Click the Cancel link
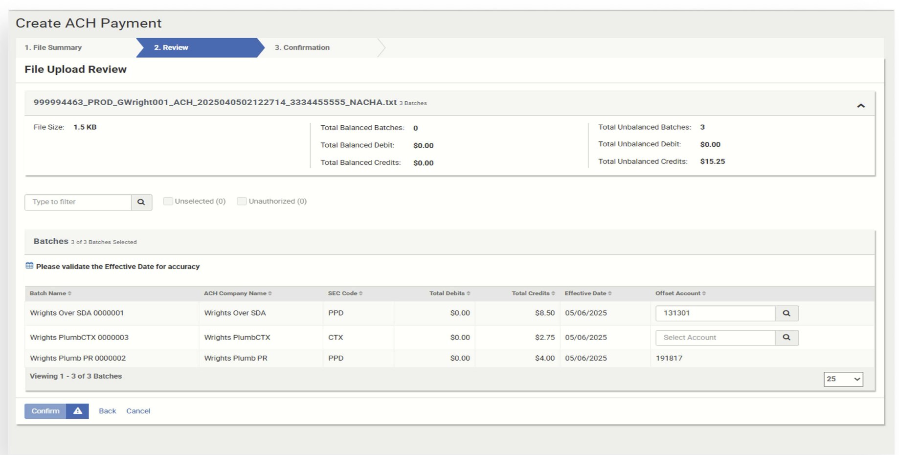 point(138,411)
